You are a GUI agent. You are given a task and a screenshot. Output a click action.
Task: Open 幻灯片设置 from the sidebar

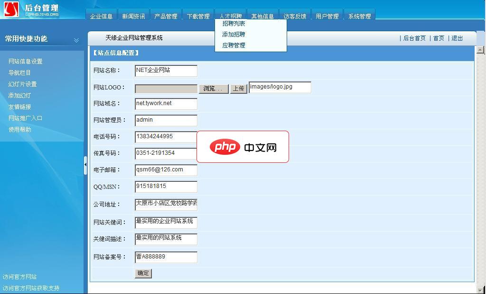coord(23,84)
